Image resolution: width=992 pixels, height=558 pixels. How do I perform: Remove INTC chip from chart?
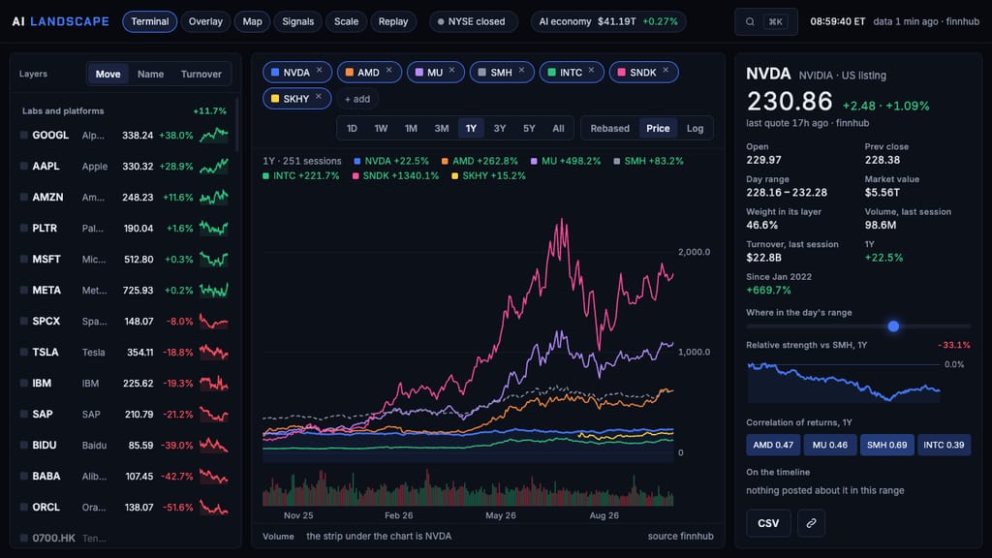point(591,71)
